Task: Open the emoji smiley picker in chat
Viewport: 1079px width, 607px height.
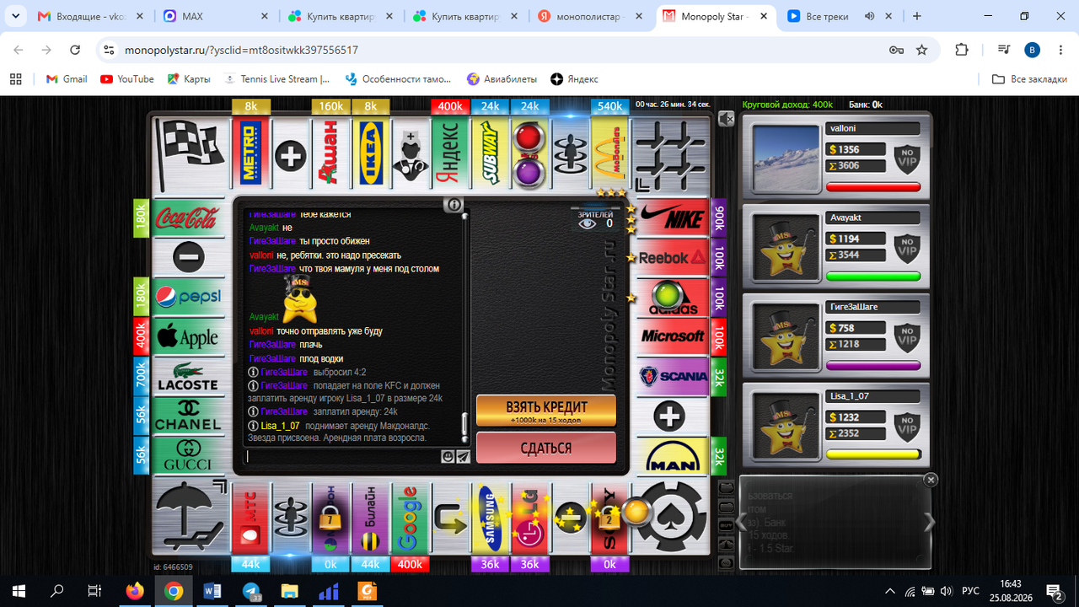Action: 448,456
